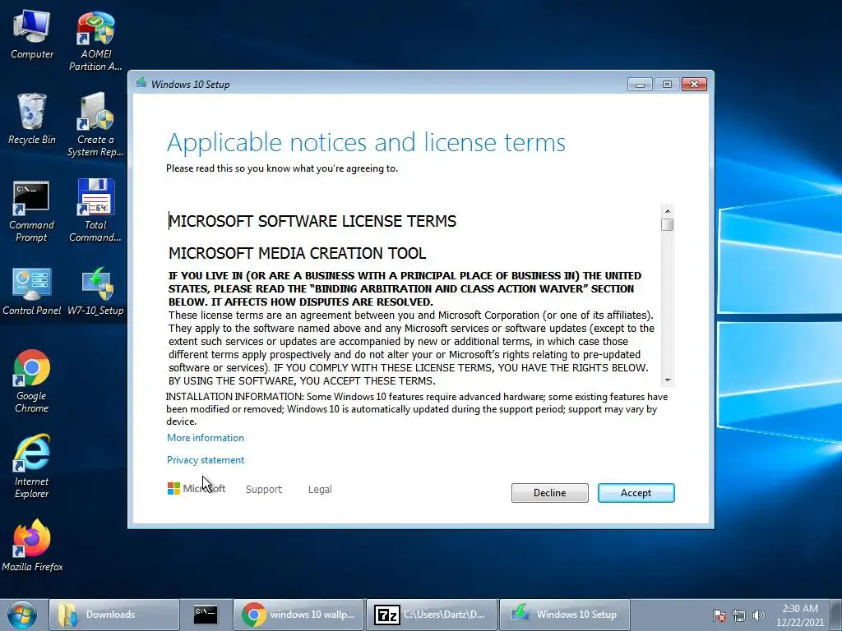Minimize the Windows 10 Setup window
842x631 pixels.
pyautogui.click(x=640, y=85)
